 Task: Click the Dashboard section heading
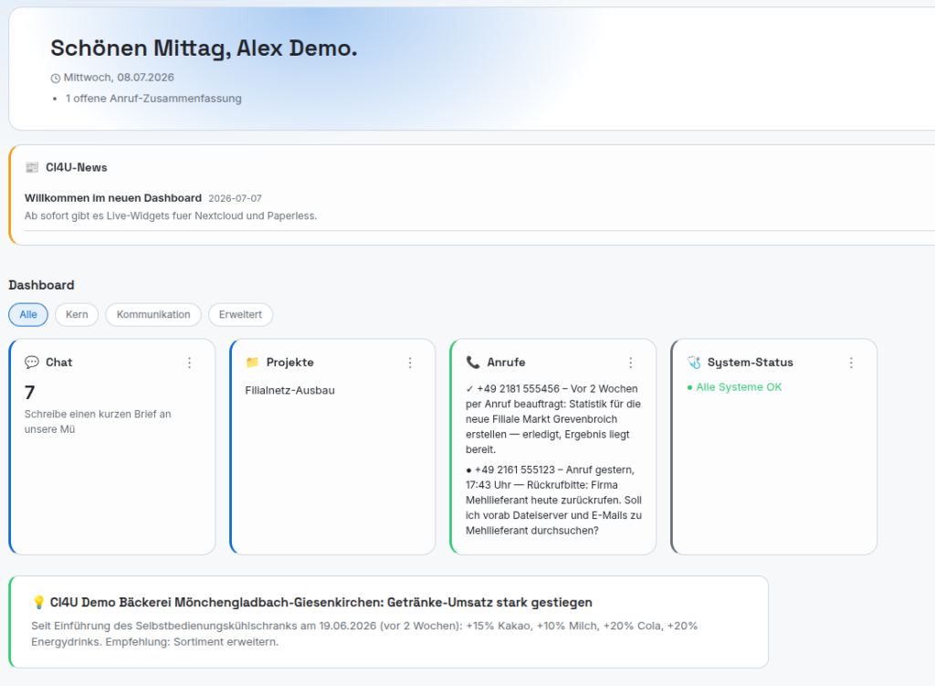(41, 285)
